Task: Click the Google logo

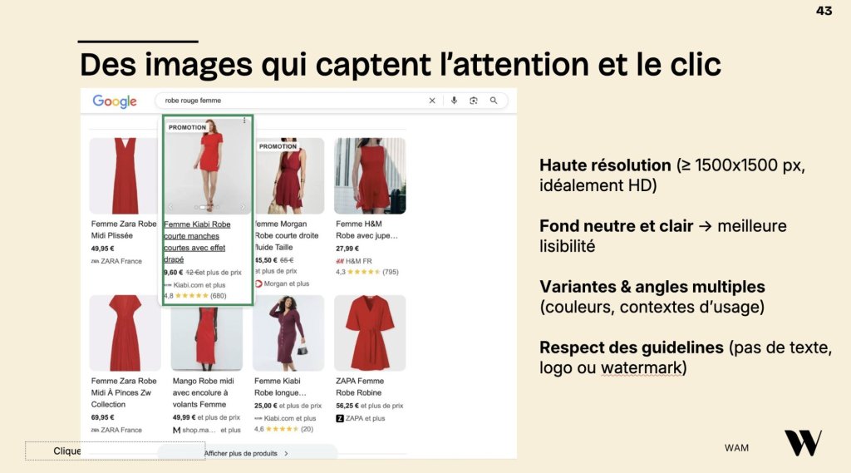Action: (115, 101)
